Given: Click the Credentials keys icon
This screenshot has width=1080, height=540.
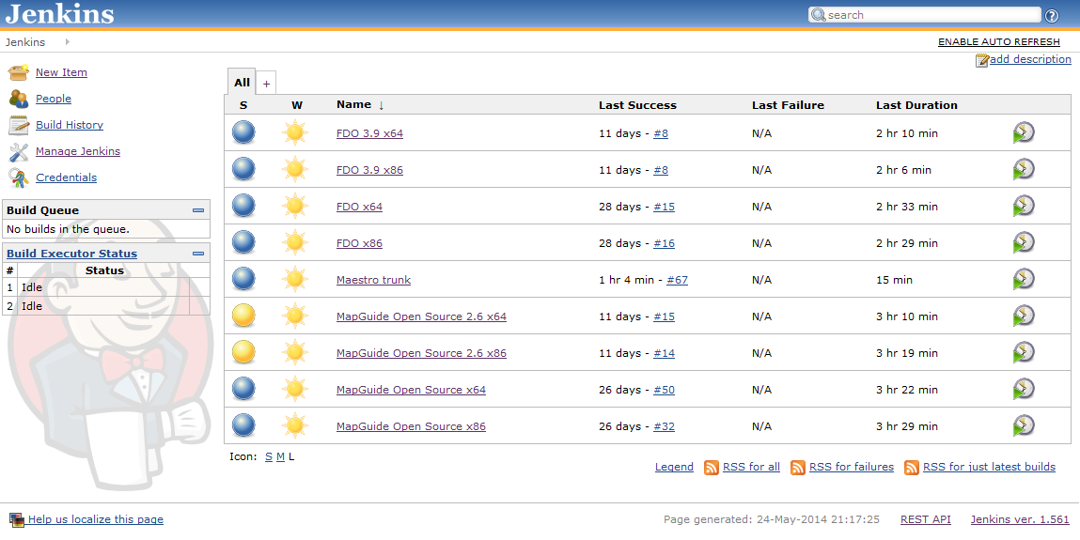Looking at the screenshot, I should point(19,177).
